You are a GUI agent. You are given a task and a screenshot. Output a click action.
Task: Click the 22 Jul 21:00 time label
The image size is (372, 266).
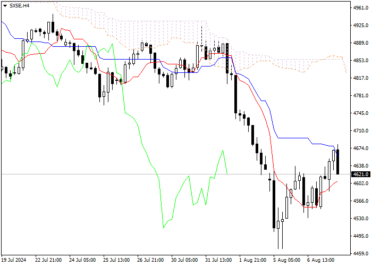point(48,260)
